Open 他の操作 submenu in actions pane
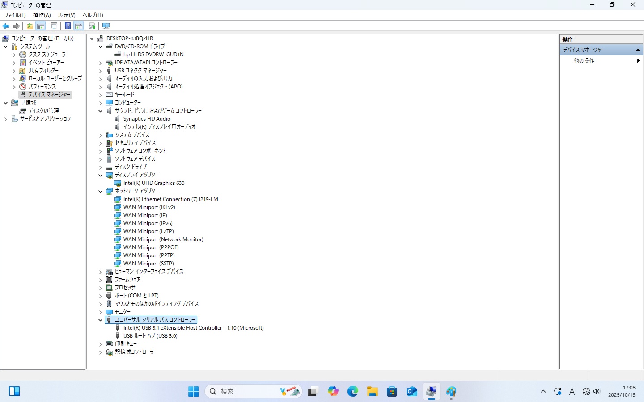The width and height of the screenshot is (644, 402). pyautogui.click(x=584, y=61)
